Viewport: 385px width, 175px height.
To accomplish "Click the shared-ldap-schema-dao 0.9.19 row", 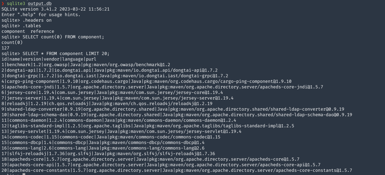I will tap(176, 115).
